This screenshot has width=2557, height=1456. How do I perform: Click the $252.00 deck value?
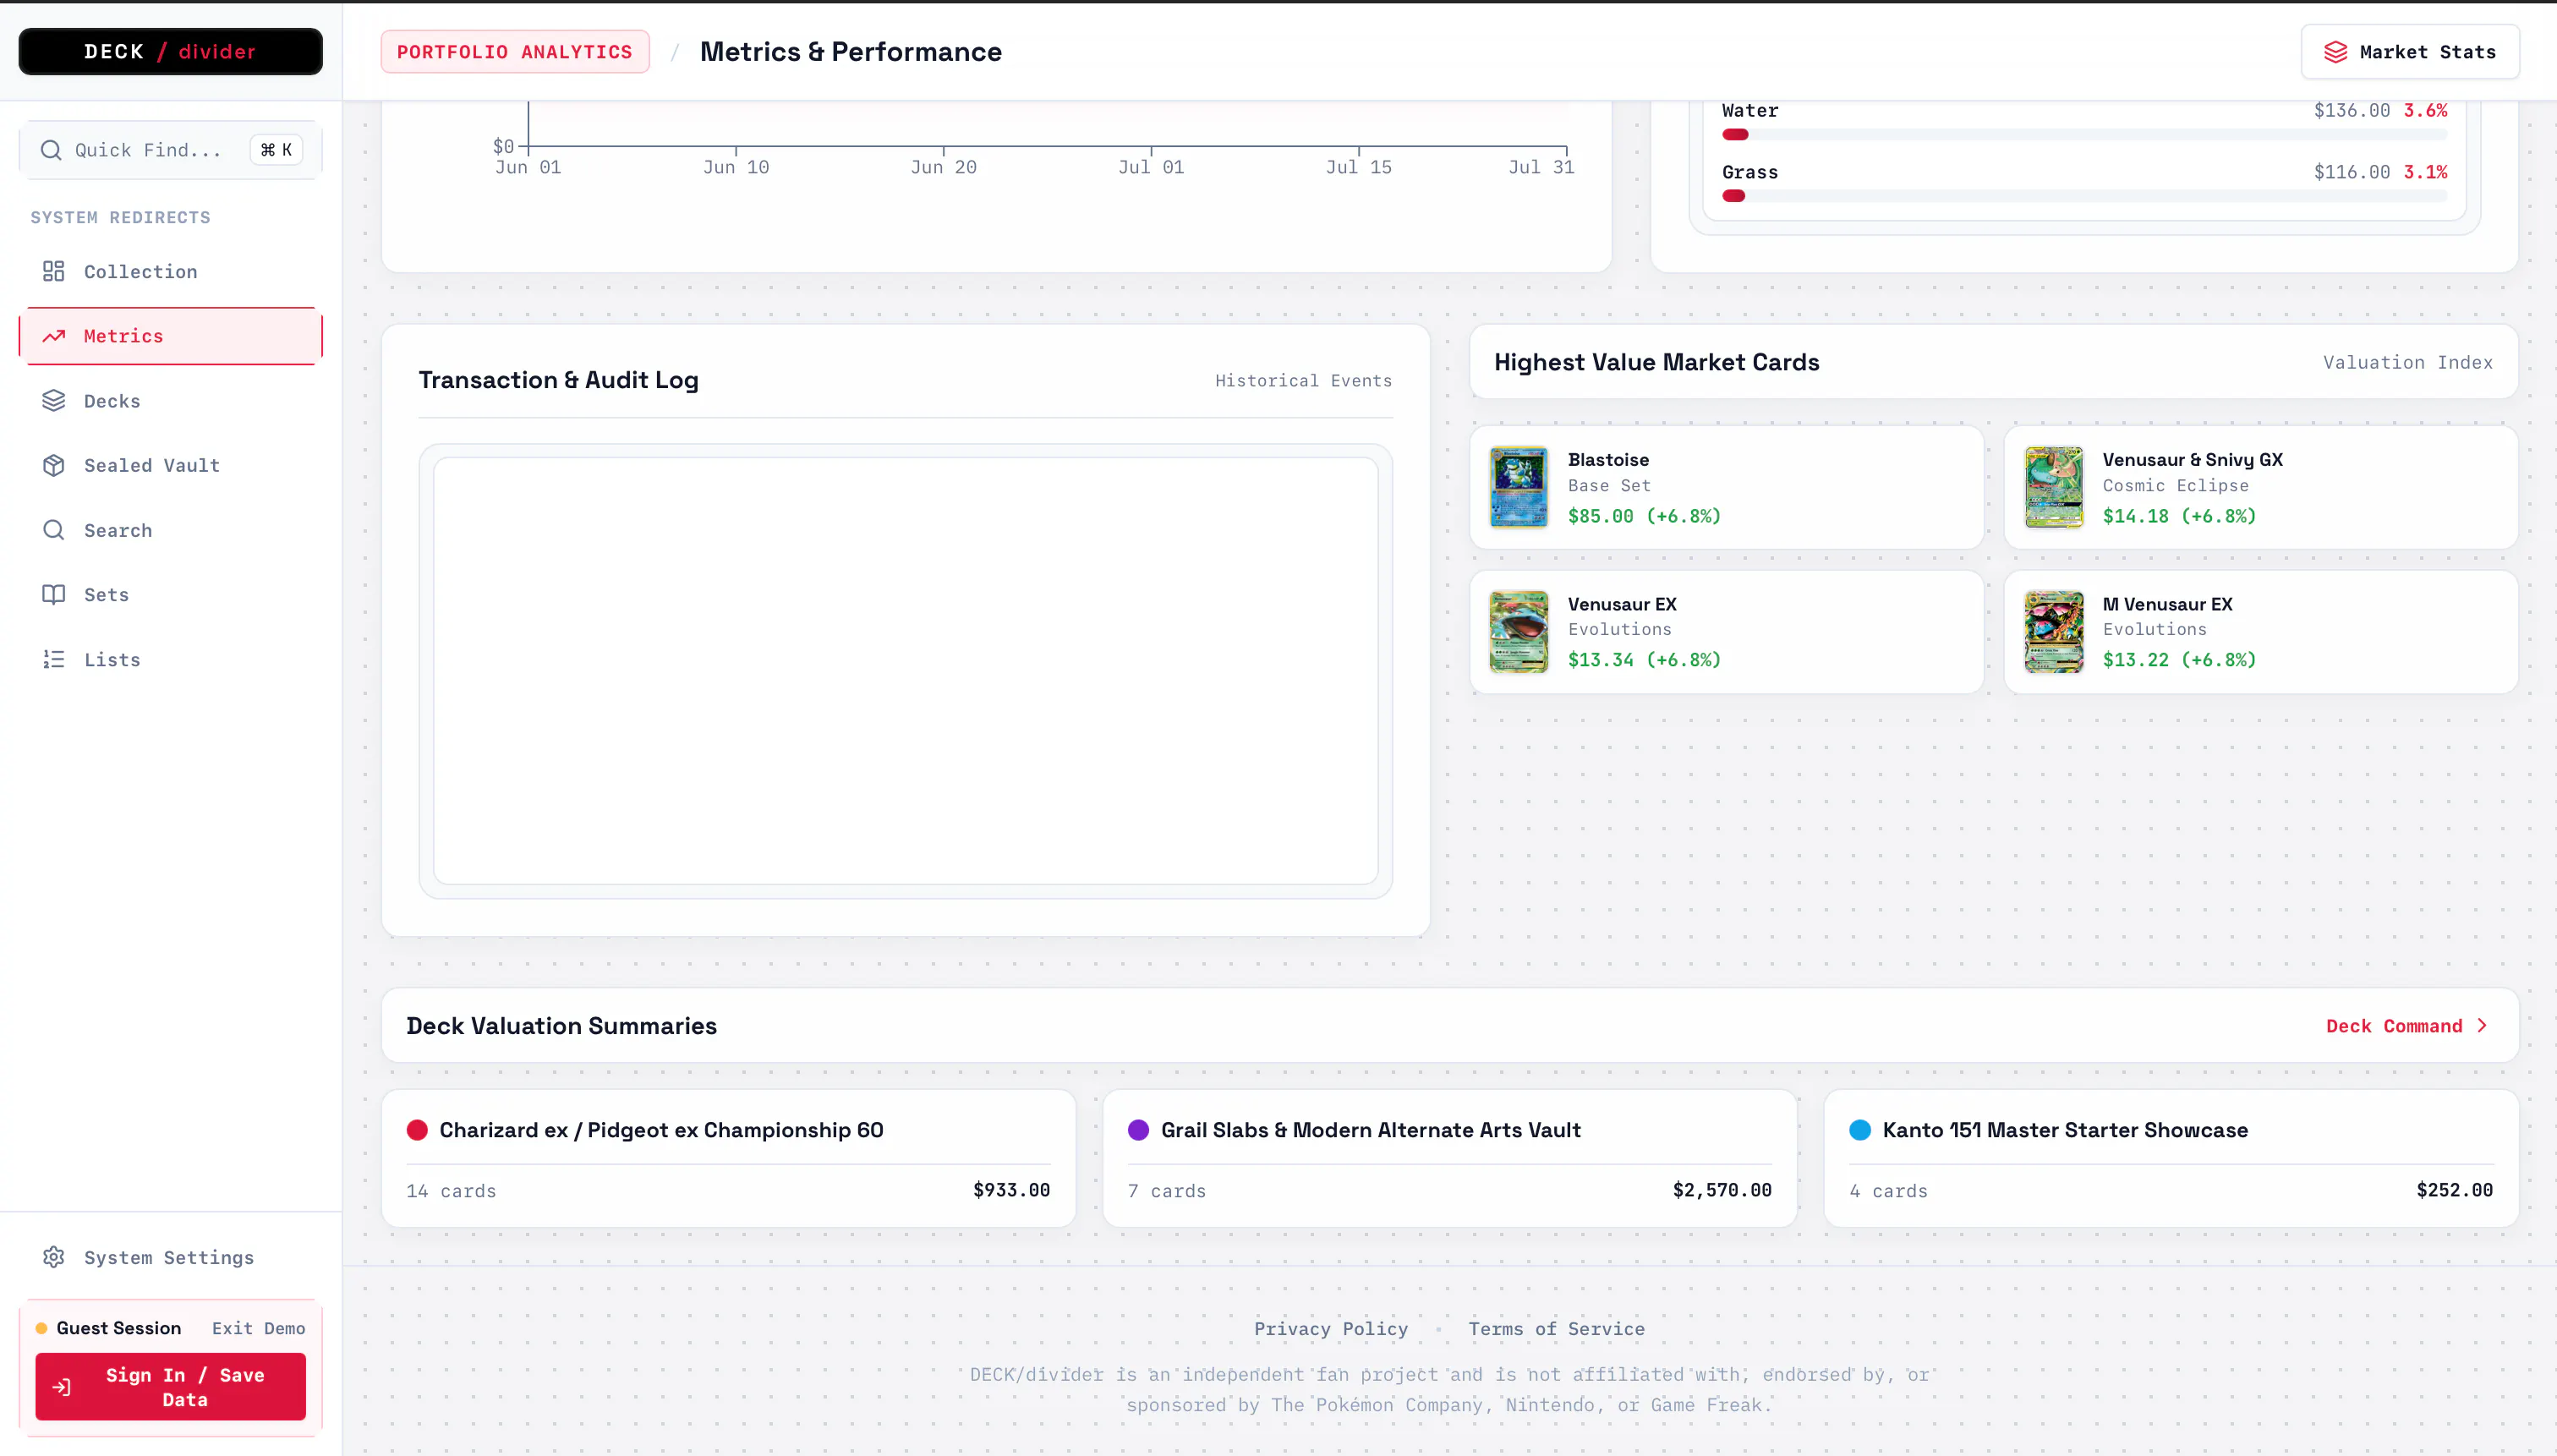pos(2454,1190)
